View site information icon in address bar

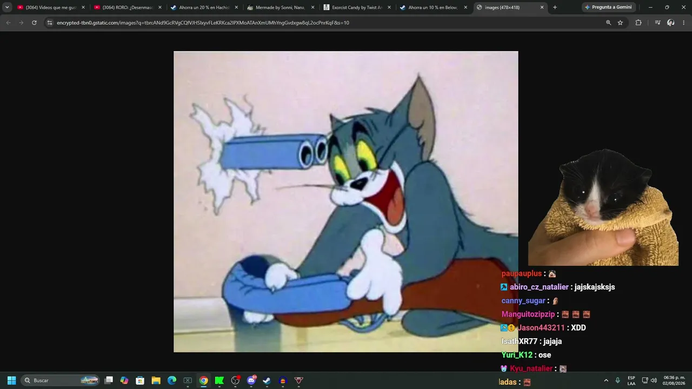(x=50, y=23)
